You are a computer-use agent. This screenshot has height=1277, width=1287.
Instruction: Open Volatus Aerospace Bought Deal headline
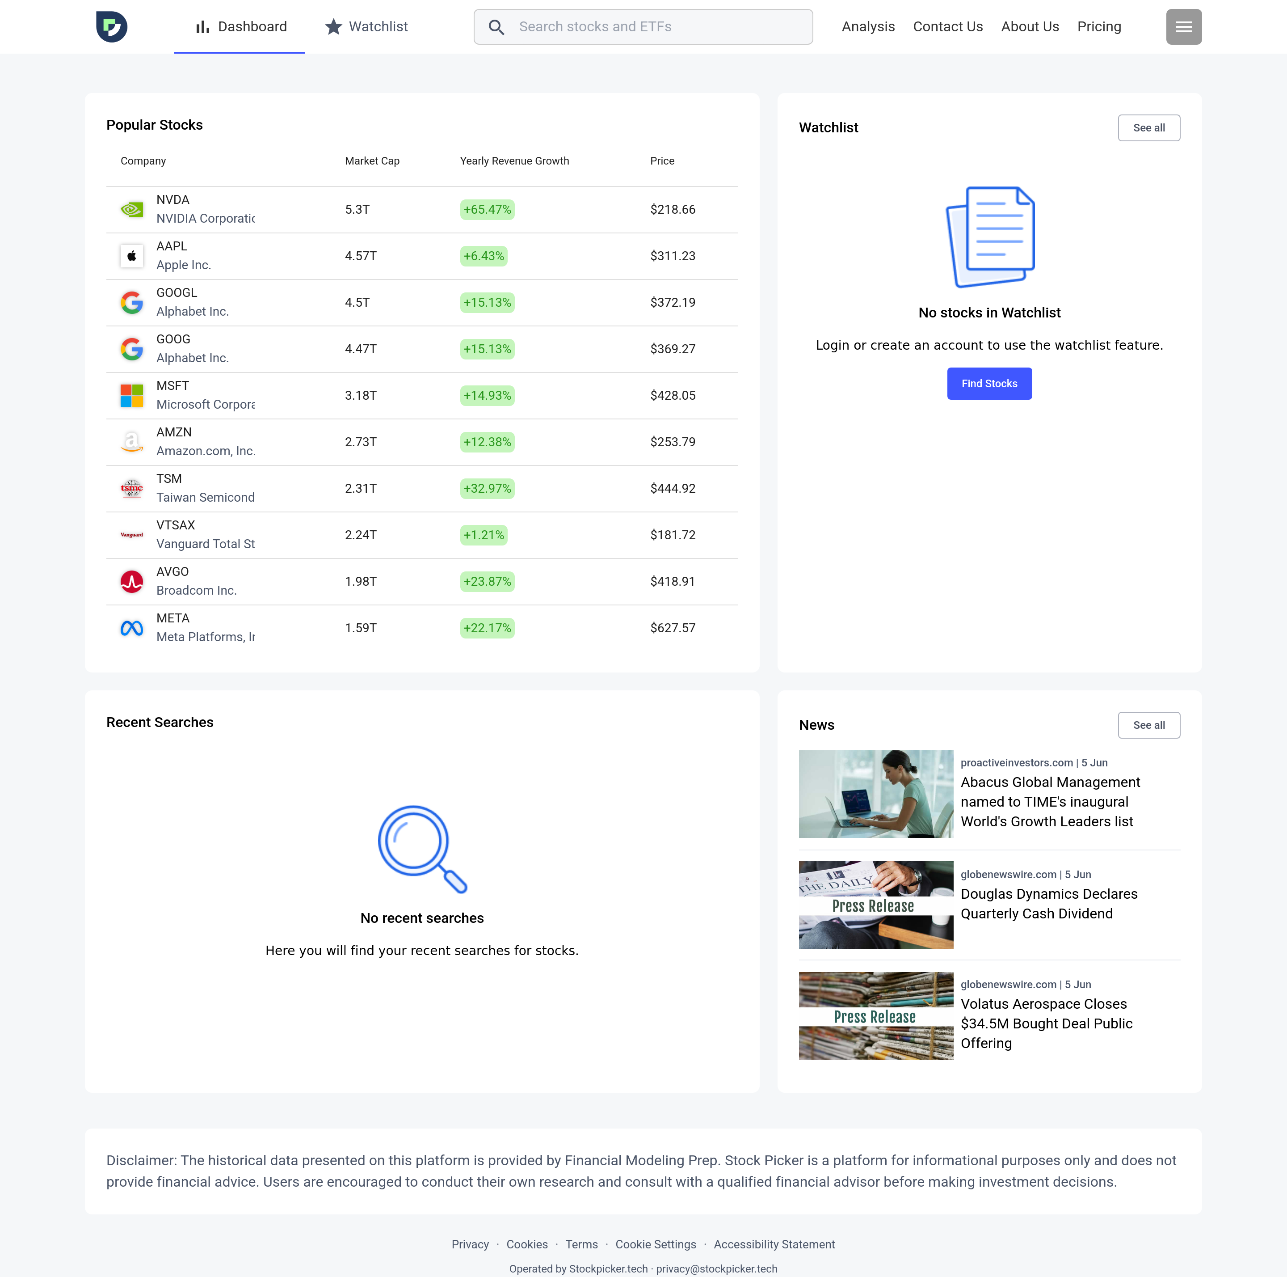pos(1047,1024)
